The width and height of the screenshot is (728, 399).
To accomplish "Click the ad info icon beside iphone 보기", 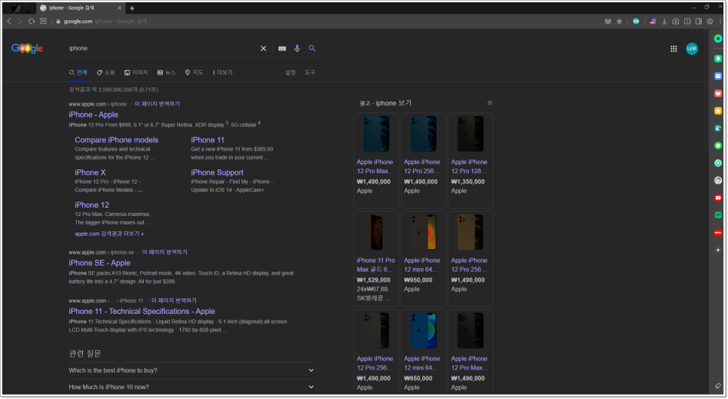I will (489, 103).
